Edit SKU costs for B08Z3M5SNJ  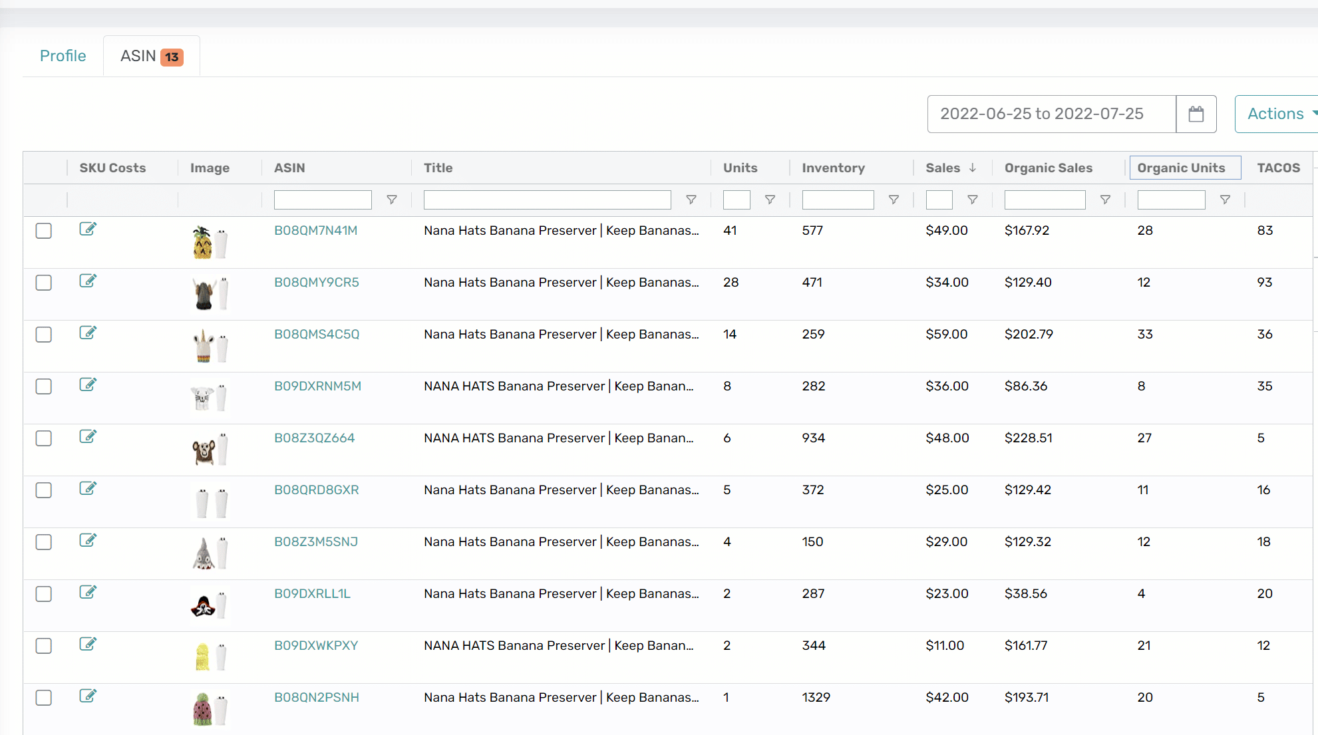88,540
